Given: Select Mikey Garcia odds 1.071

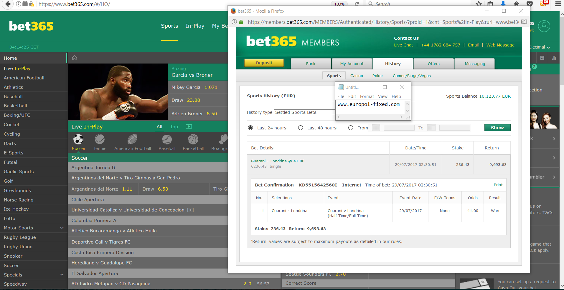Looking at the screenshot, I should [x=211, y=87].
